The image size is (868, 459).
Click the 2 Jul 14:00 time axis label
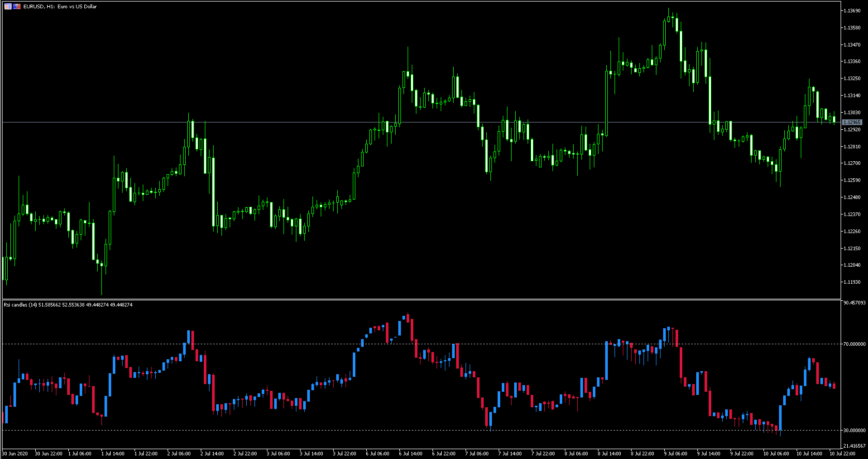click(x=213, y=454)
